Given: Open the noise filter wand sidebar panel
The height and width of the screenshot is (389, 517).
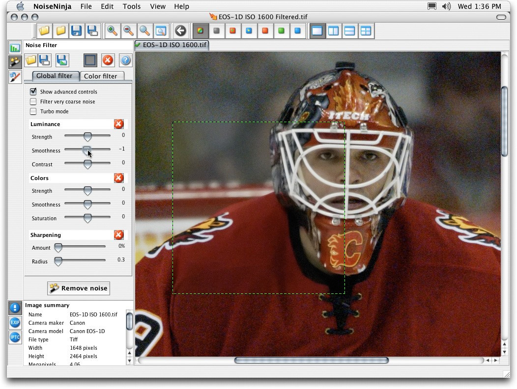Looking at the screenshot, I should (15, 62).
